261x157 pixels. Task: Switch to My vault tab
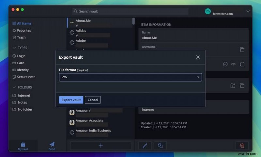pos(23,146)
